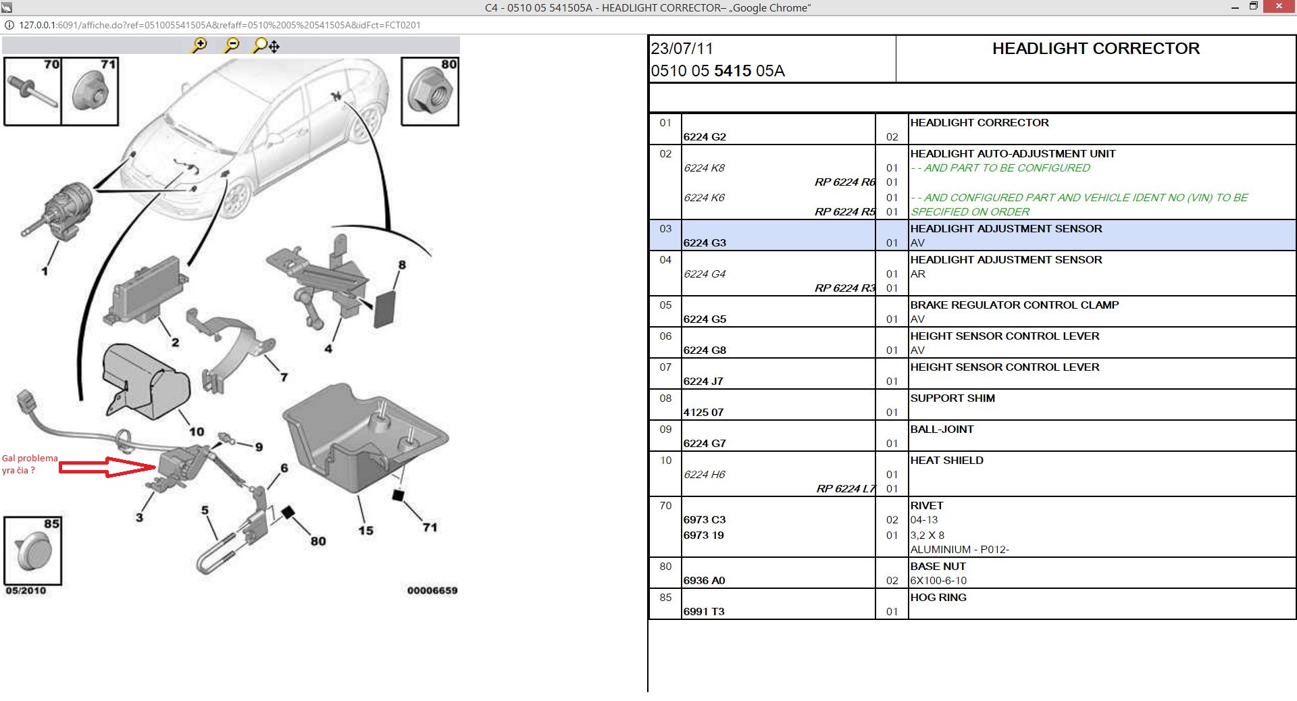Image resolution: width=1297 pixels, height=701 pixels.
Task: Click the HEADLIGHT CORRECTOR page heading
Action: point(1095,49)
